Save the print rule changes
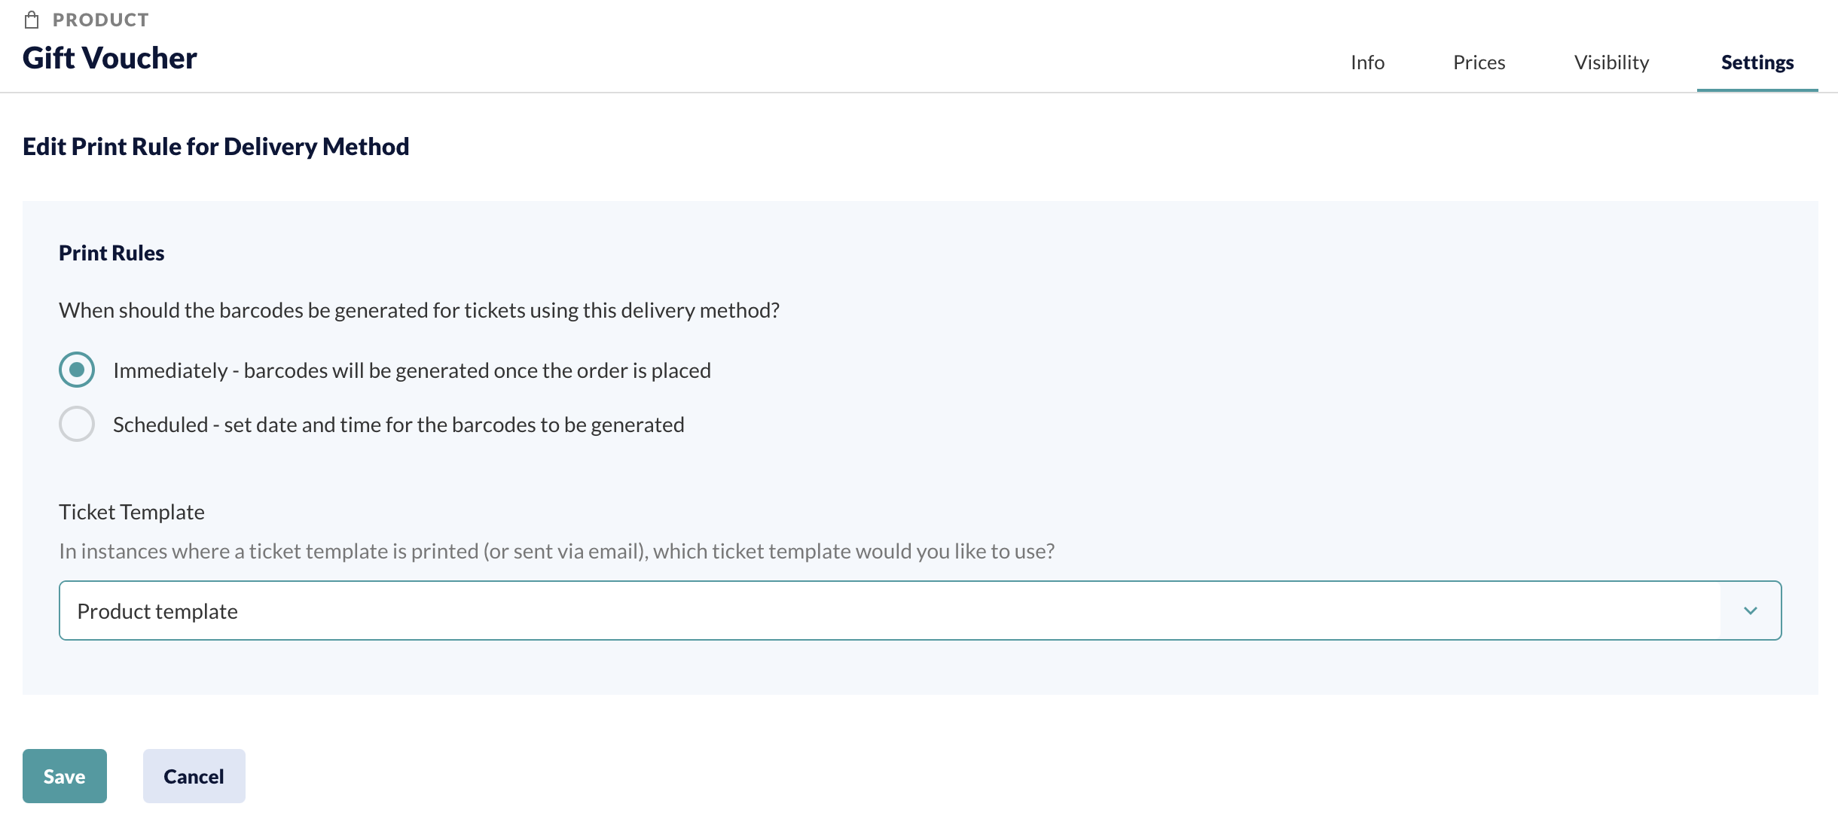The width and height of the screenshot is (1838, 819). coord(65,776)
